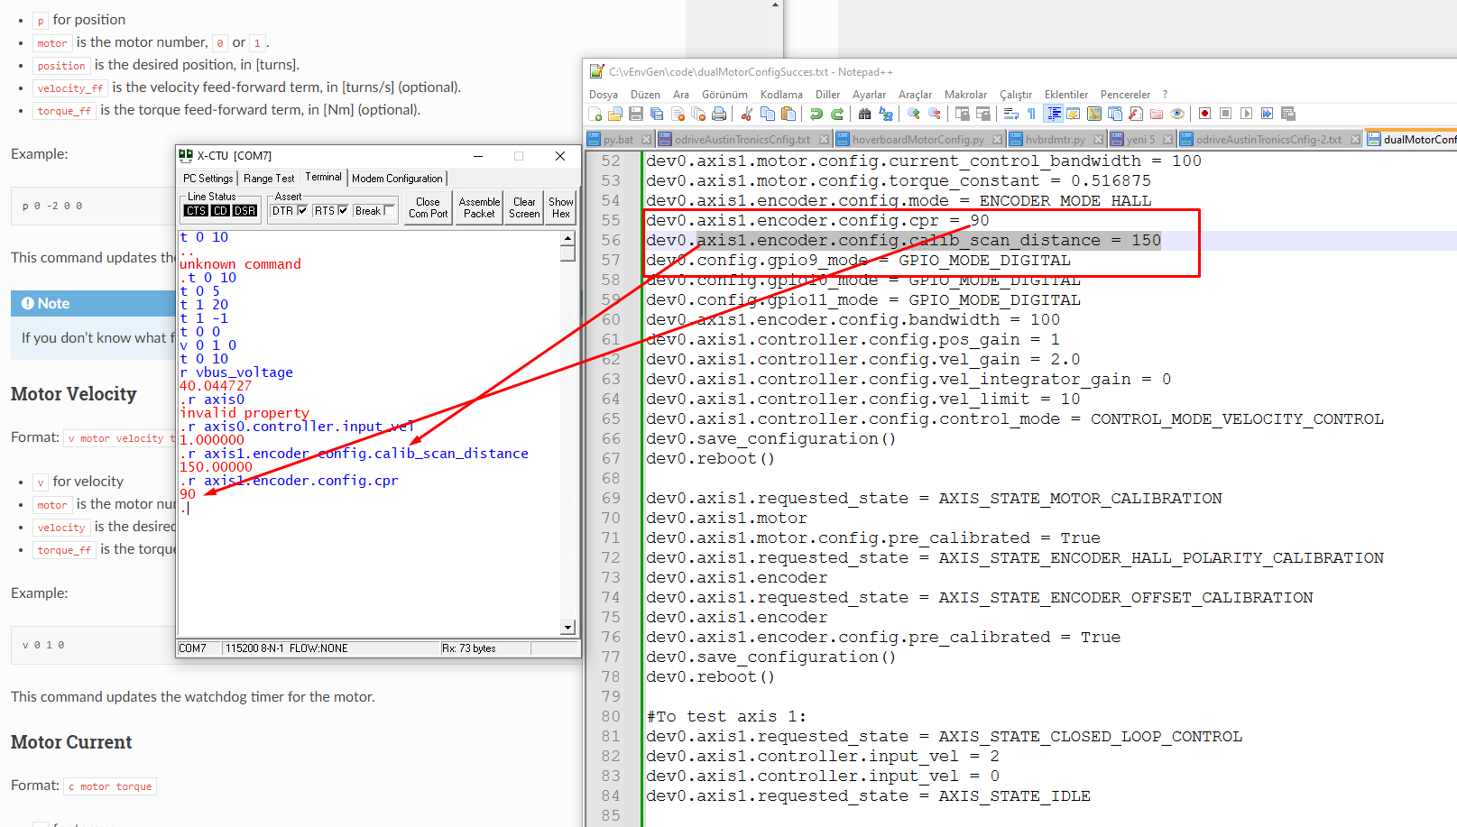Open the Dosya menu
Image resolution: width=1457 pixels, height=827 pixels.
604,95
